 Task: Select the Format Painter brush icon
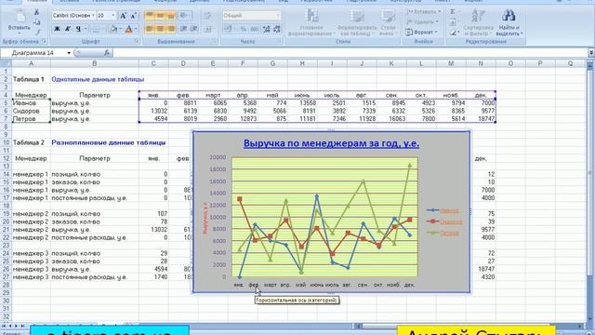[37, 32]
